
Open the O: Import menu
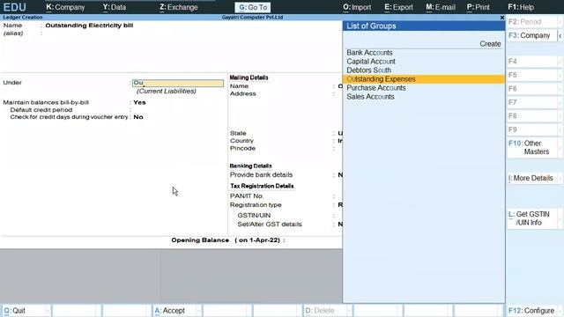(356, 7)
